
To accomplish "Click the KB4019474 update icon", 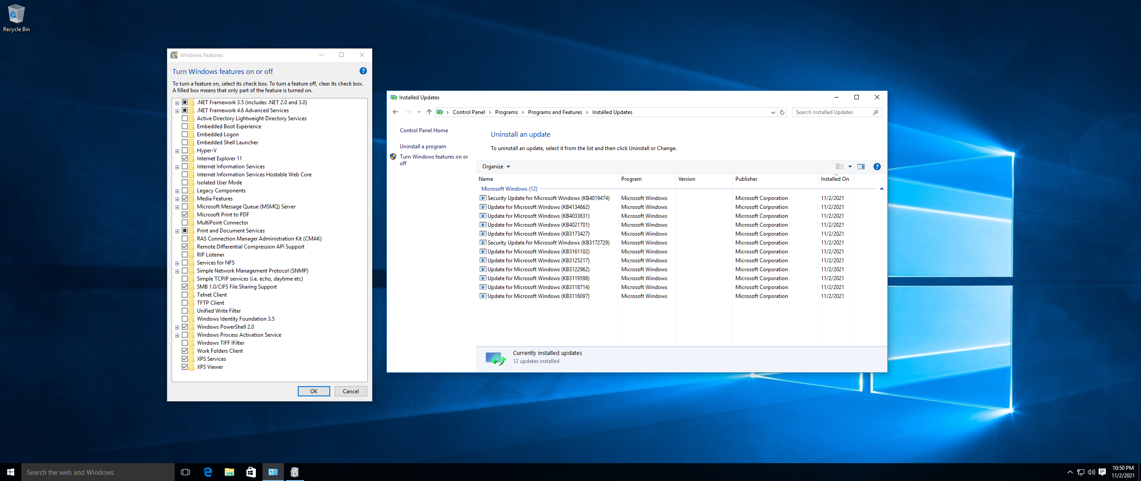I will pos(483,198).
